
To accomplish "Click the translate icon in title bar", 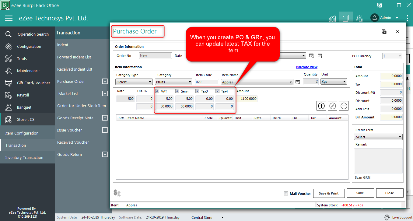I will point(380,5).
